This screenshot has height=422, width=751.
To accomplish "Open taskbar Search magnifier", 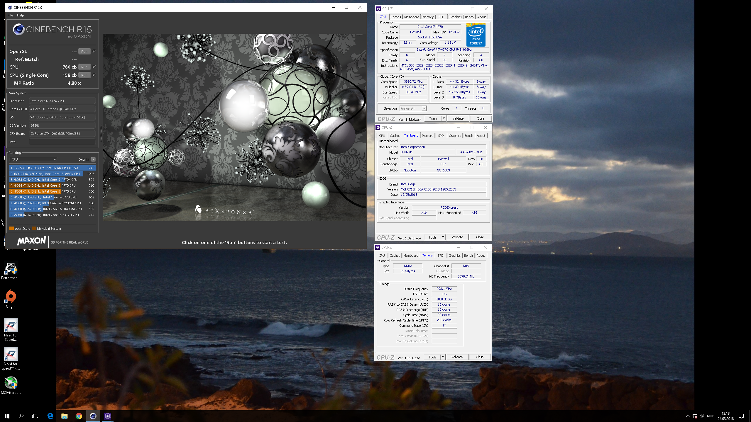I will tap(21, 416).
